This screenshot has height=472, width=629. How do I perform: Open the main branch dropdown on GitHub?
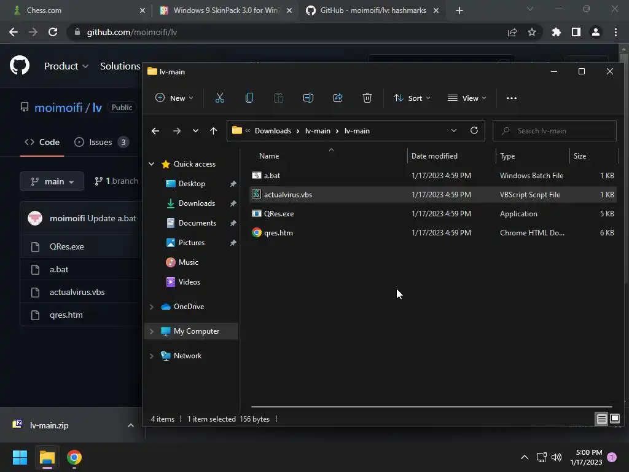pos(52,181)
